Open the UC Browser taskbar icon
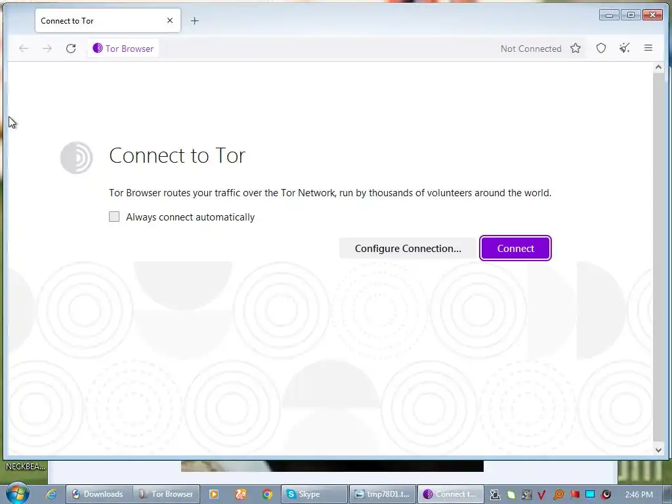This screenshot has width=672, height=504. [x=240, y=495]
